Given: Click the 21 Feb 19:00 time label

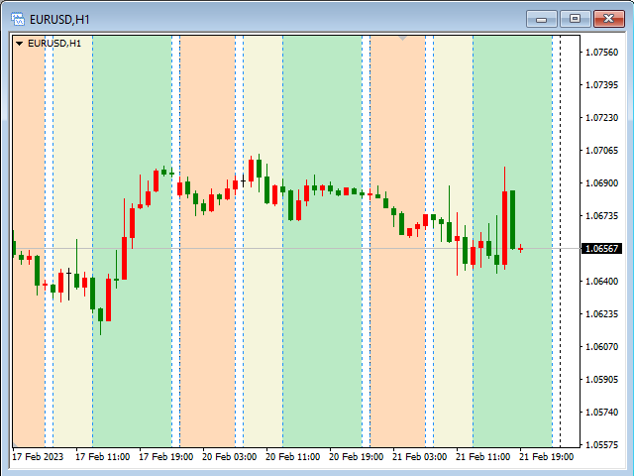Looking at the screenshot, I should 547,457.
